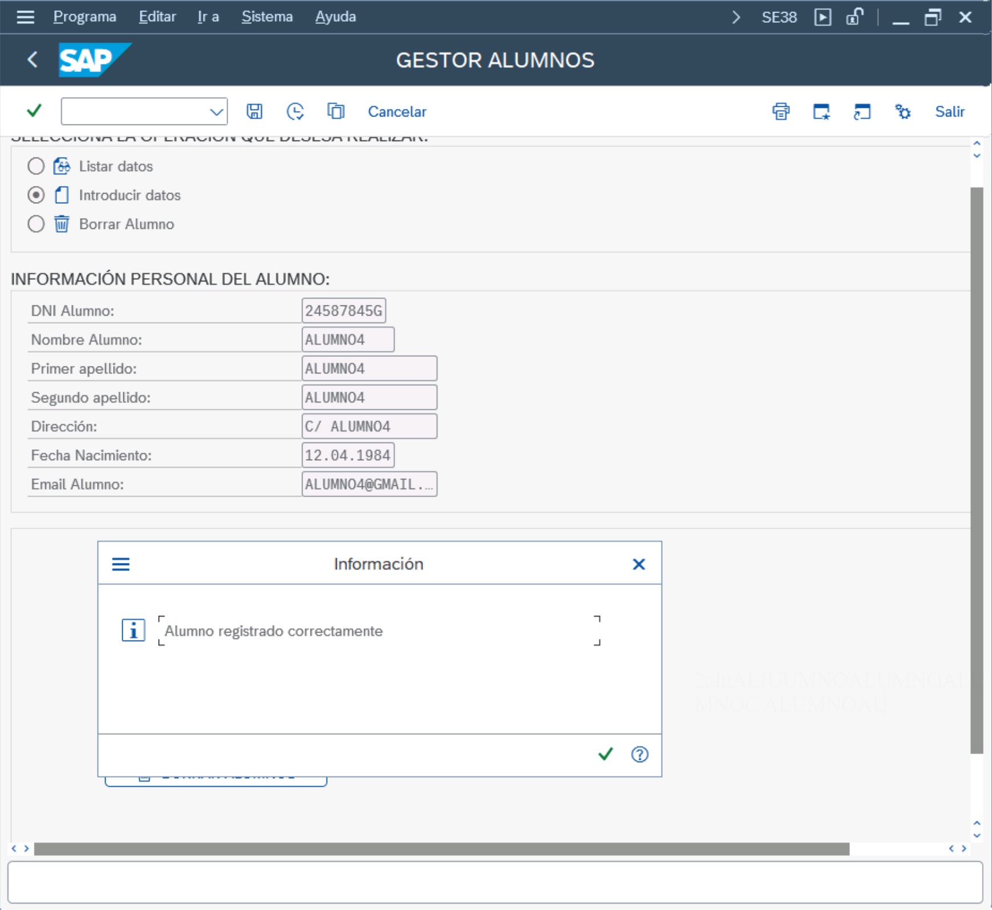Open the command field dropdown
This screenshot has height=910, width=992.
[x=216, y=112]
